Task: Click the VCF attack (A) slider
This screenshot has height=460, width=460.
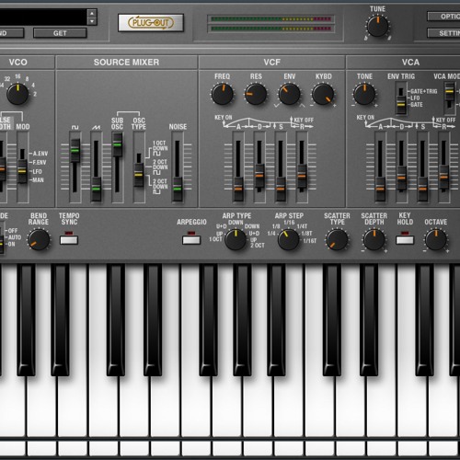Action: pos(238,189)
